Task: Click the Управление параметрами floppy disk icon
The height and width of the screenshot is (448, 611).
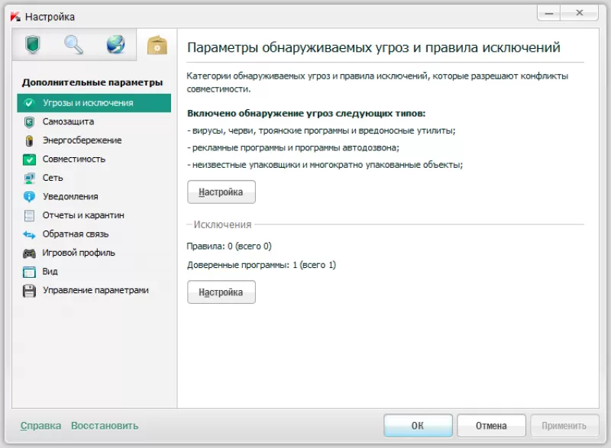Action: coord(29,290)
